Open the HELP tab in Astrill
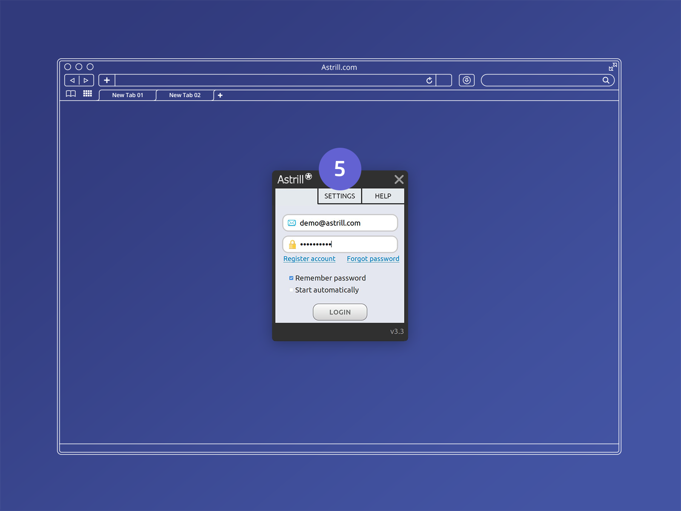Screen dimensions: 681x511 click(383, 196)
